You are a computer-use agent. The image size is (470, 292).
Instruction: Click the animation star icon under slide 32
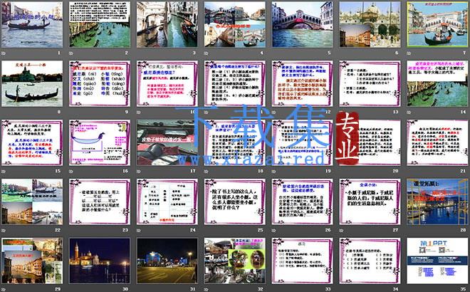207,289
